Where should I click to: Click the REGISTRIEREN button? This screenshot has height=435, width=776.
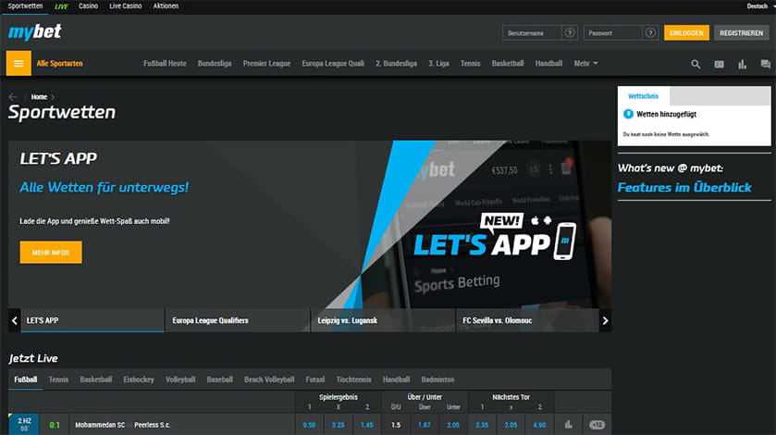point(742,32)
